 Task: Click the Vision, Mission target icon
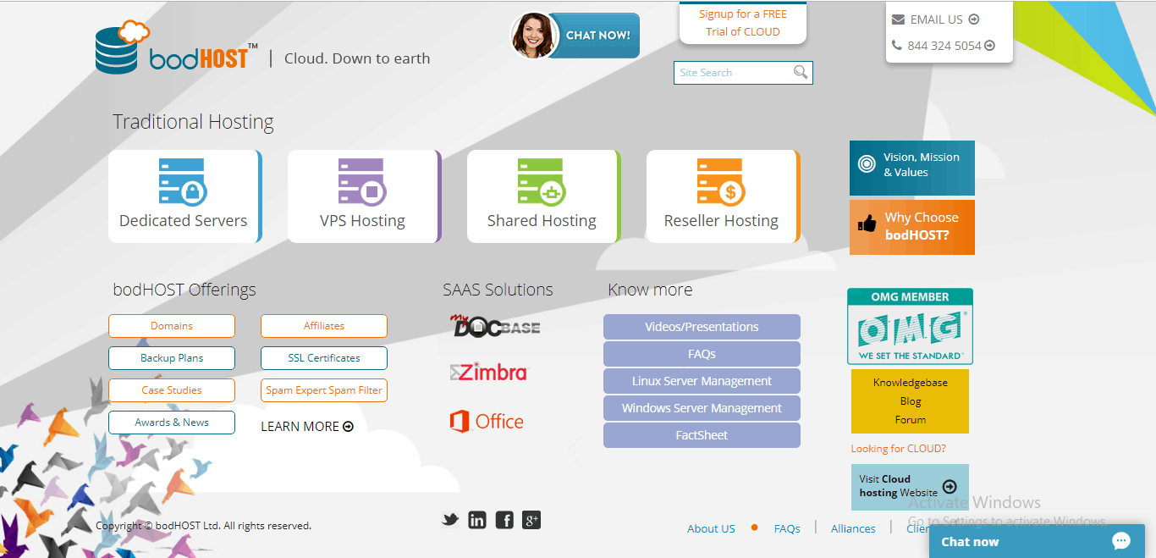pos(867,164)
